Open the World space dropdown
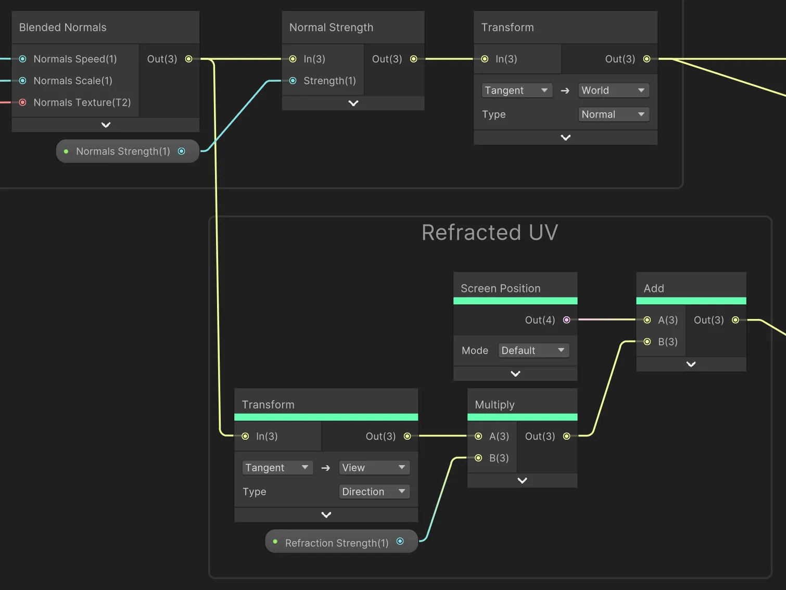This screenshot has height=590, width=786. tap(613, 90)
